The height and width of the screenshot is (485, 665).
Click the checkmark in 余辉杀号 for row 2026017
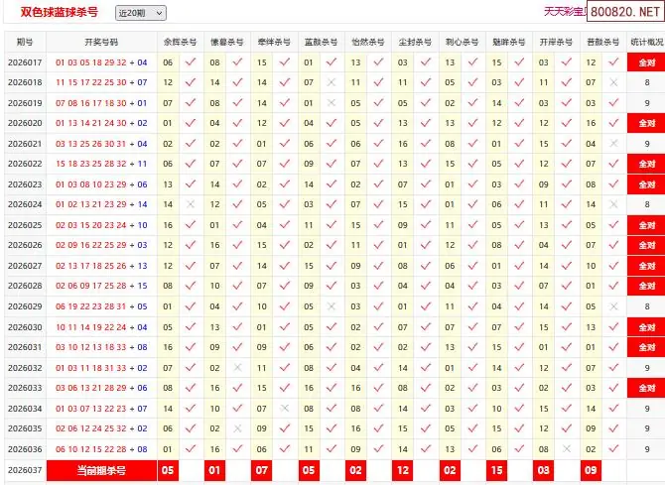coord(190,61)
